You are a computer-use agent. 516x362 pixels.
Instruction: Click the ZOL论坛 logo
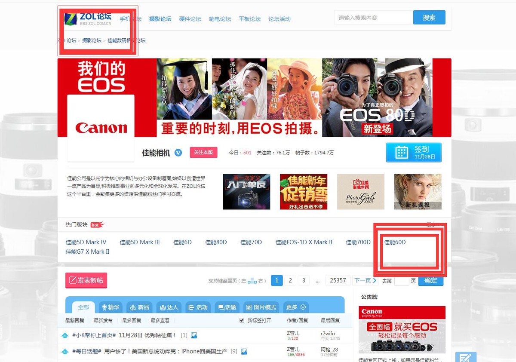click(x=88, y=19)
